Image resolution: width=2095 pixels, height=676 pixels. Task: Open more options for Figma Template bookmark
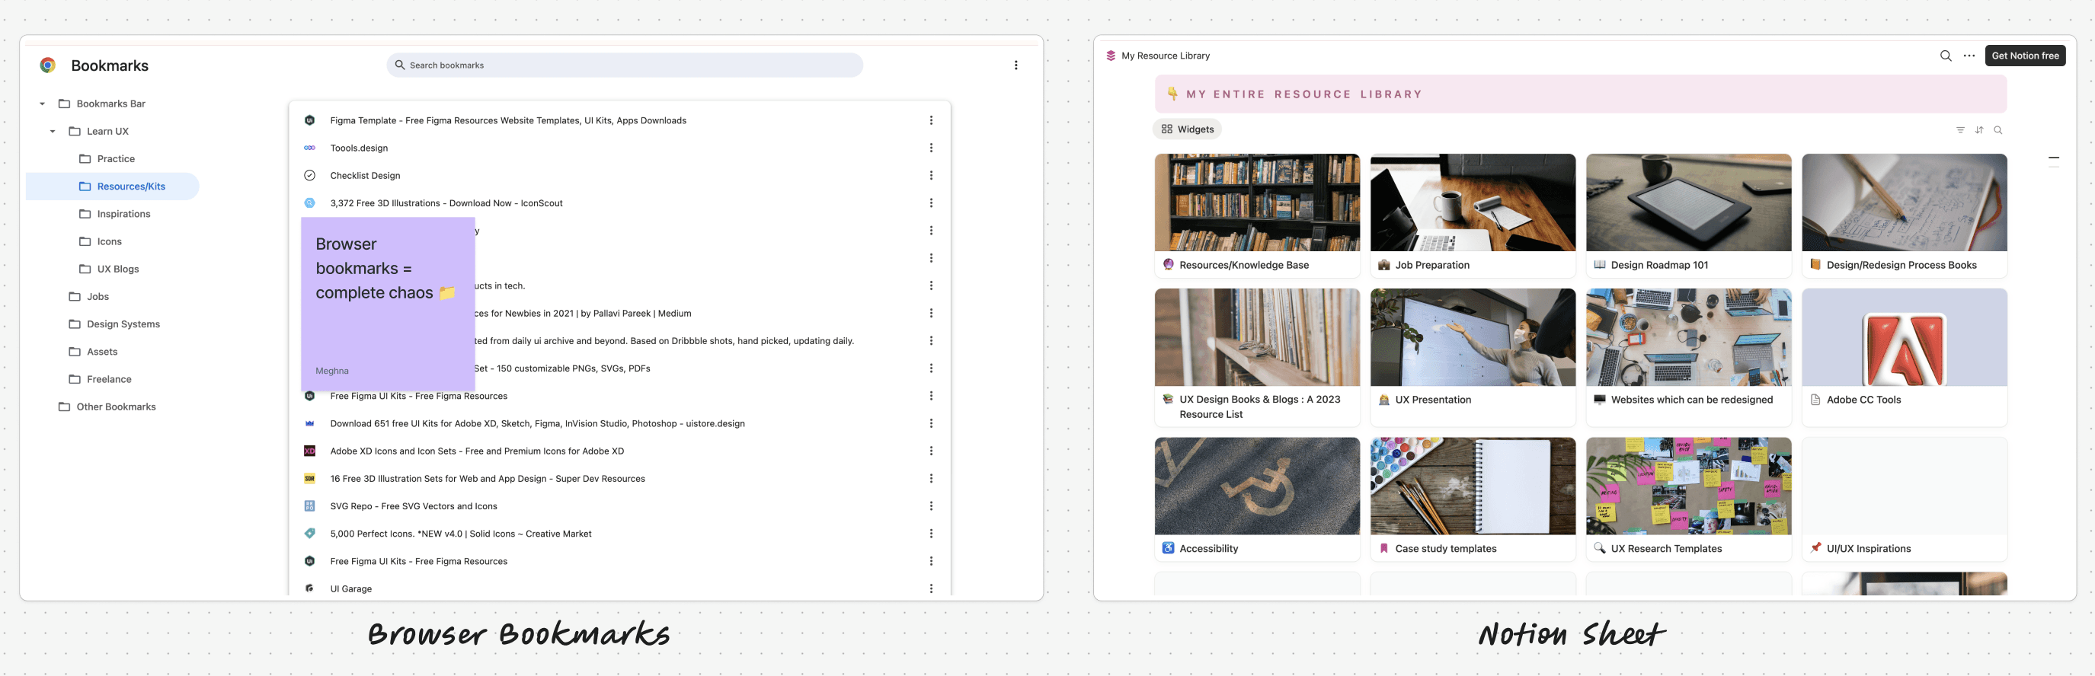[x=931, y=120]
